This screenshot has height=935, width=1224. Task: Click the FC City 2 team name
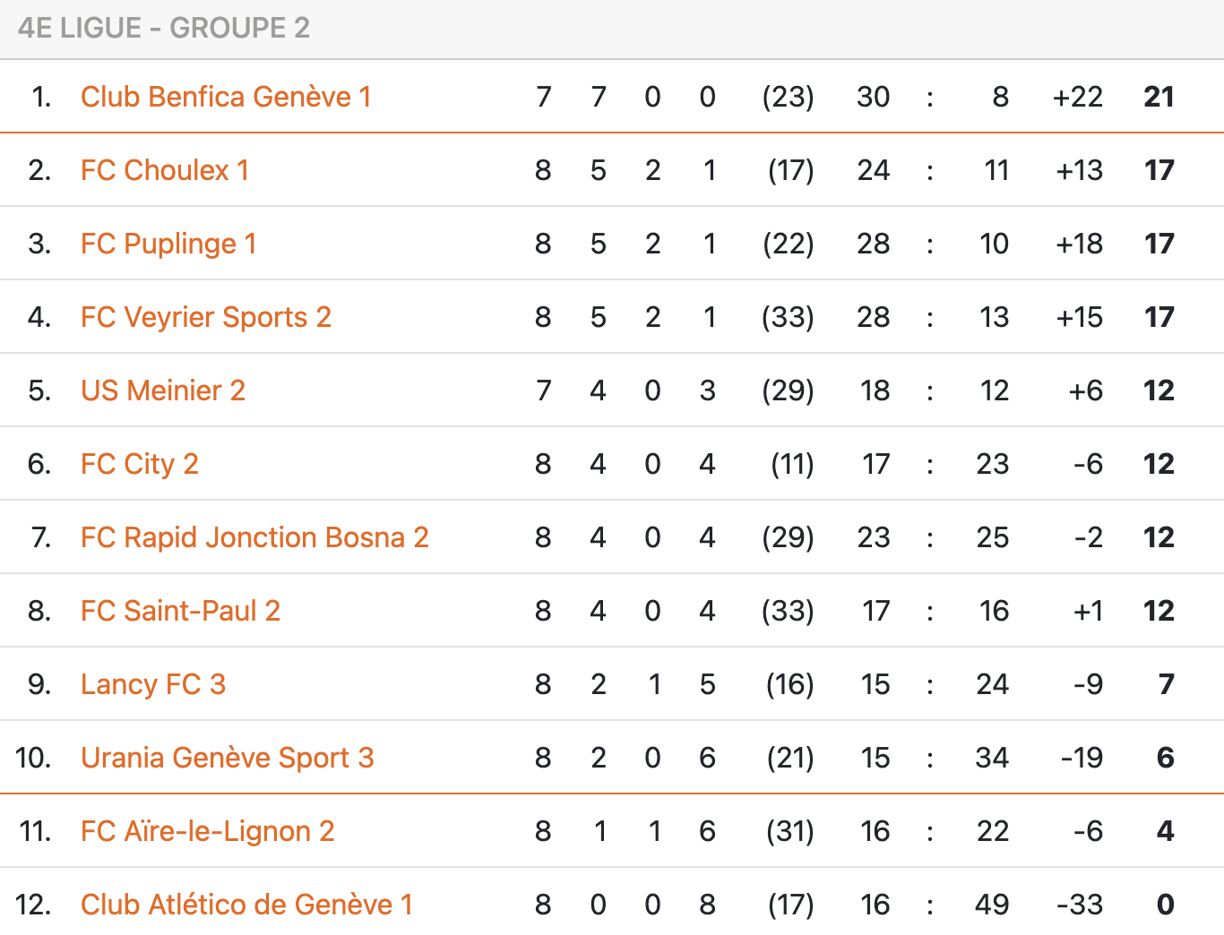[x=140, y=464]
